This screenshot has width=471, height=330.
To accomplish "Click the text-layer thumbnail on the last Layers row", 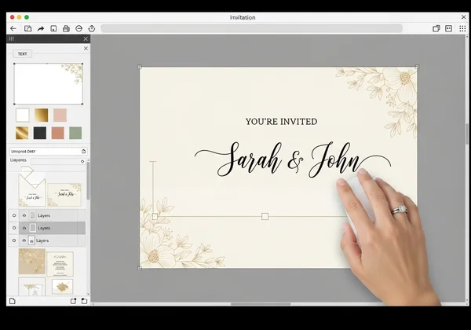I will pyautogui.click(x=31, y=240).
